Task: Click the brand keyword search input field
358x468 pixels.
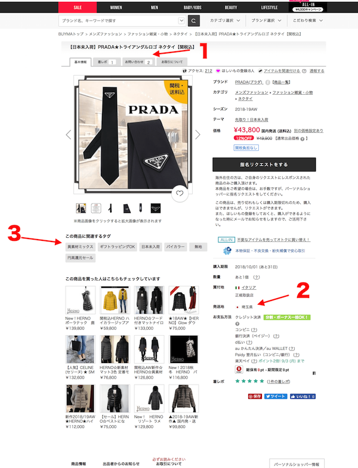Action: (119, 21)
